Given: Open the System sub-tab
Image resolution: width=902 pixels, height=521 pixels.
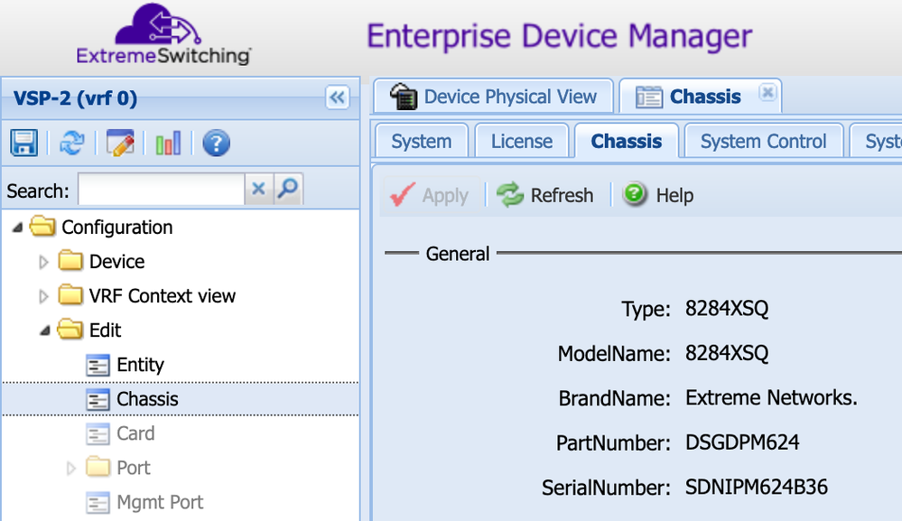Looking at the screenshot, I should [x=421, y=141].
